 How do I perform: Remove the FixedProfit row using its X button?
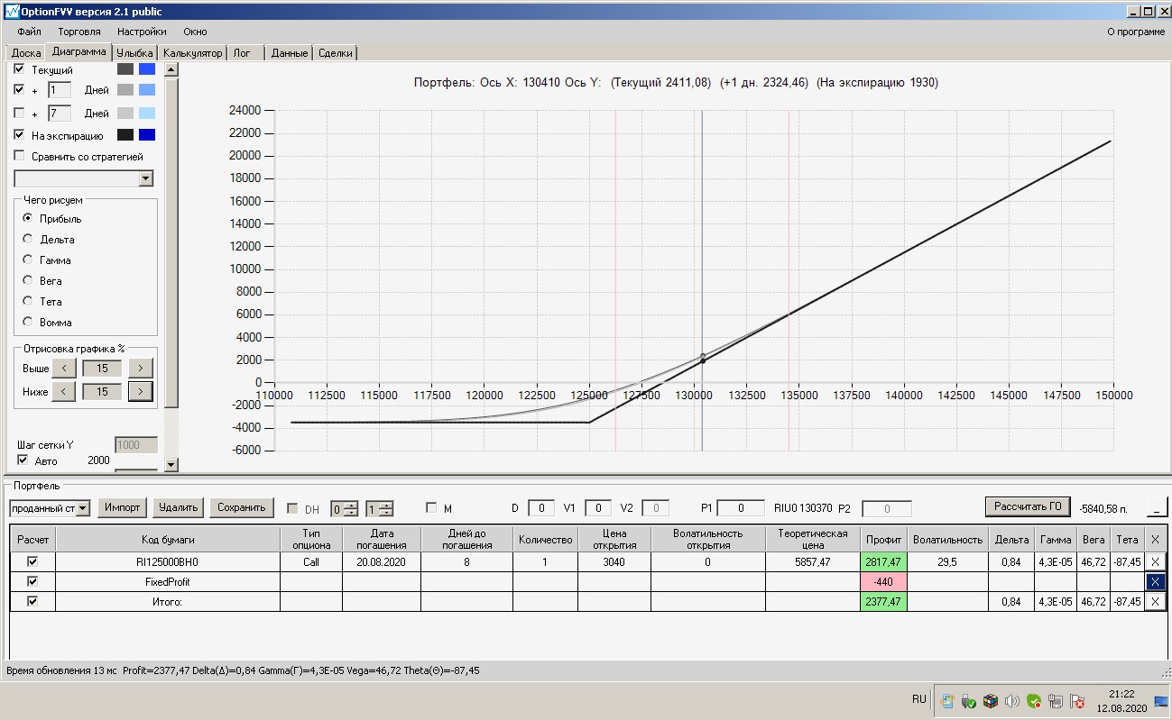(x=1155, y=581)
